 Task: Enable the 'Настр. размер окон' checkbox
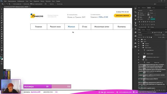click(x=13, y=4)
